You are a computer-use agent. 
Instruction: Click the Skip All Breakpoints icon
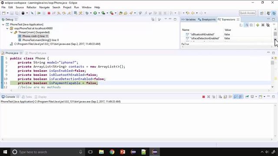tap(32, 13)
